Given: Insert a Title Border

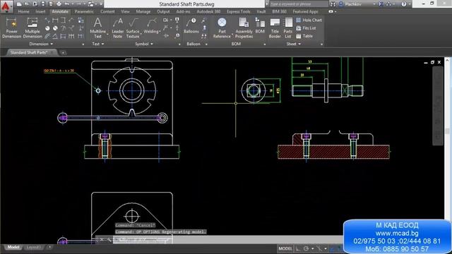Looking at the screenshot, I should click(275, 28).
